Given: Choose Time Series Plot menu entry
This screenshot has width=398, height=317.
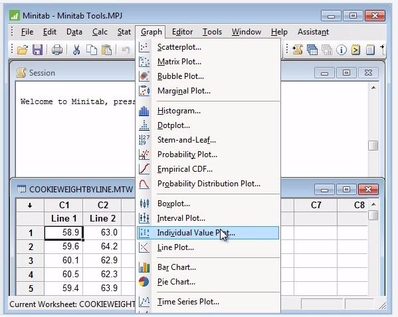Looking at the screenshot, I should pos(208,302).
